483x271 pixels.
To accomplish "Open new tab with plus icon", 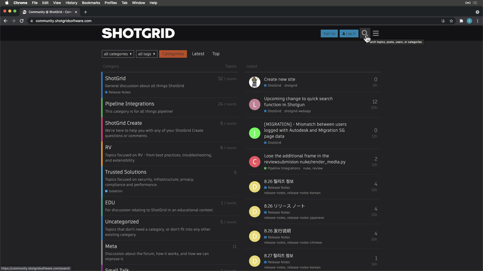I will (86, 12).
